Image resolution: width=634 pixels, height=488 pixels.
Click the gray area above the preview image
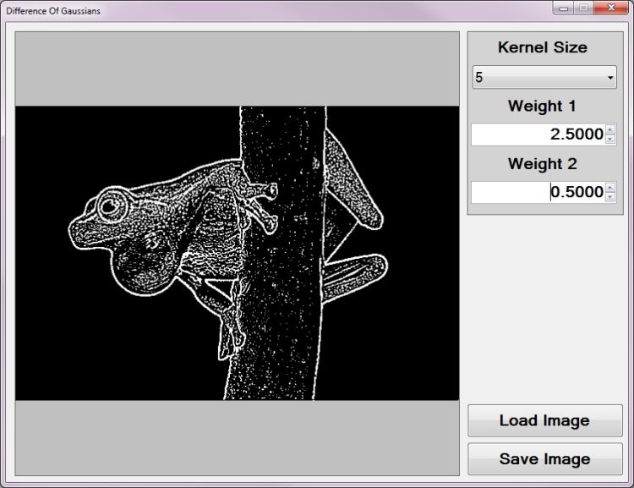(237, 69)
